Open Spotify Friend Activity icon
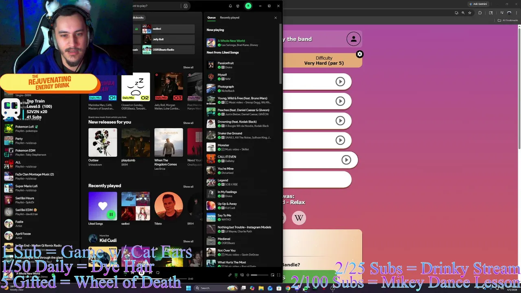The image size is (521, 293). point(238,6)
